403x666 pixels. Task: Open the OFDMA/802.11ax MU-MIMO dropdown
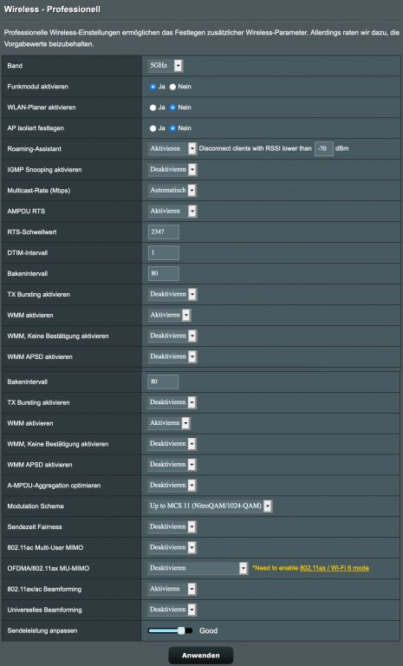(x=198, y=568)
